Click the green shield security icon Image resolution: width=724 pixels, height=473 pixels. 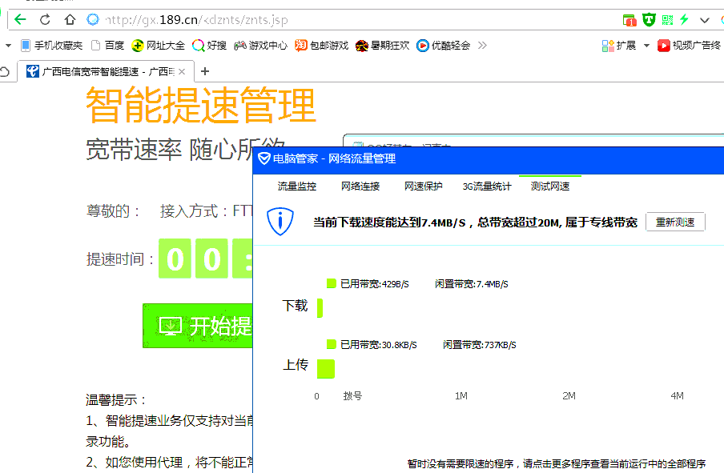(x=649, y=20)
